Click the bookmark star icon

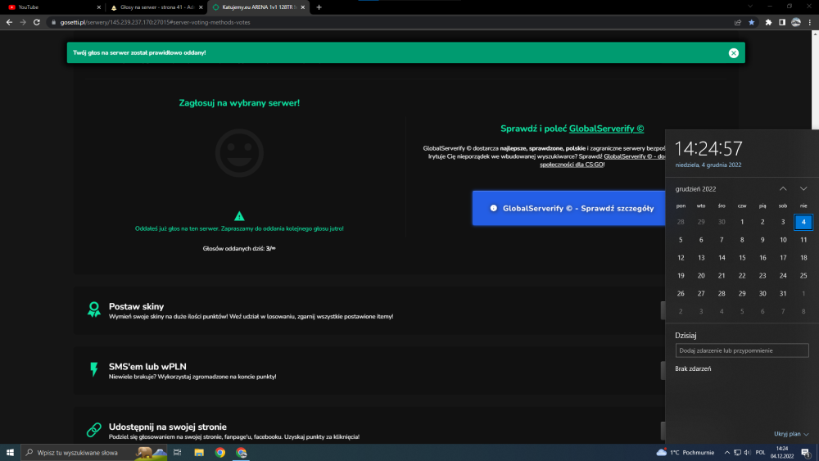point(751,22)
